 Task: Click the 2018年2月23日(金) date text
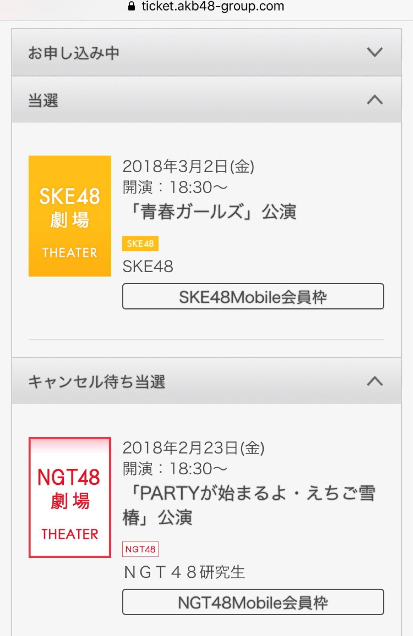(193, 448)
